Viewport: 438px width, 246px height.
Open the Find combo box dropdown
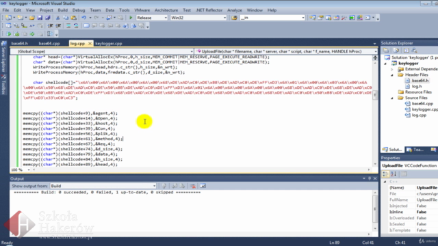coord(302,18)
